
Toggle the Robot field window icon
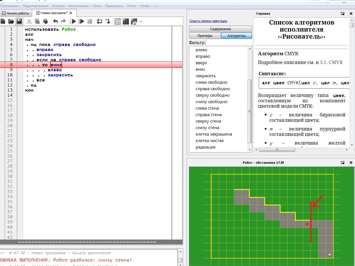(x=126, y=21)
